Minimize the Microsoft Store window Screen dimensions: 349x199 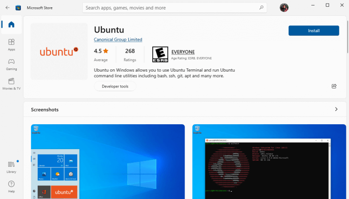[x=313, y=5]
